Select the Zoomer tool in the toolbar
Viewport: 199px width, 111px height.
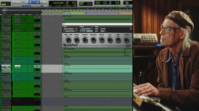click(x=26, y=2)
